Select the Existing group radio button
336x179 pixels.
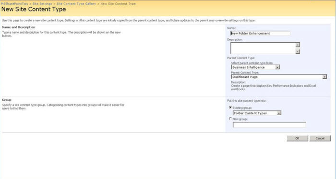tap(230, 107)
